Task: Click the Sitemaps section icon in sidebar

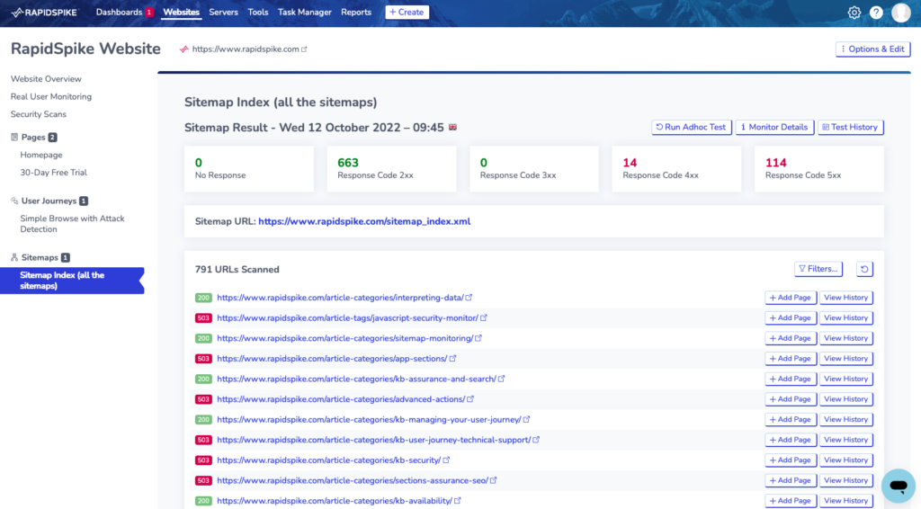Action: (14, 257)
